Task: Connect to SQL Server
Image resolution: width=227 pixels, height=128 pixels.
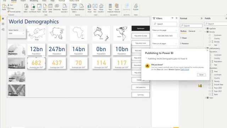Action: coord(45,8)
